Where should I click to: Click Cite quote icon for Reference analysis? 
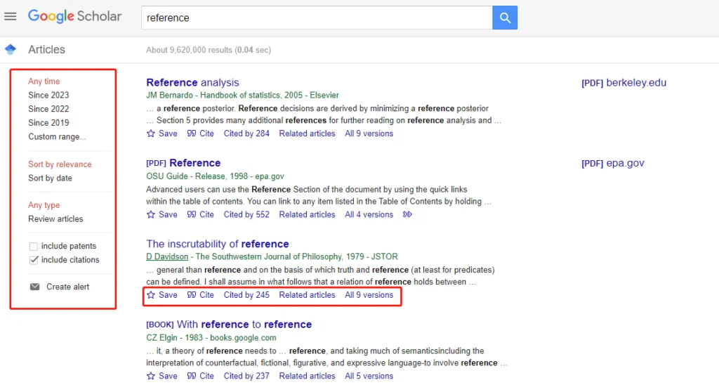192,133
